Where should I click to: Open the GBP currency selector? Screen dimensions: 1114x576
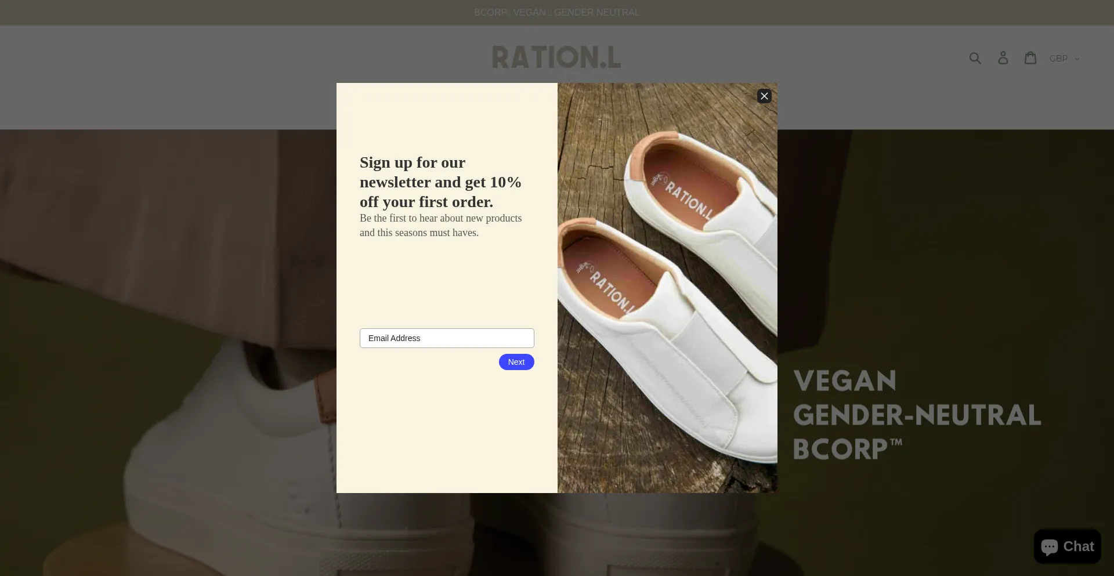pyautogui.click(x=1064, y=59)
